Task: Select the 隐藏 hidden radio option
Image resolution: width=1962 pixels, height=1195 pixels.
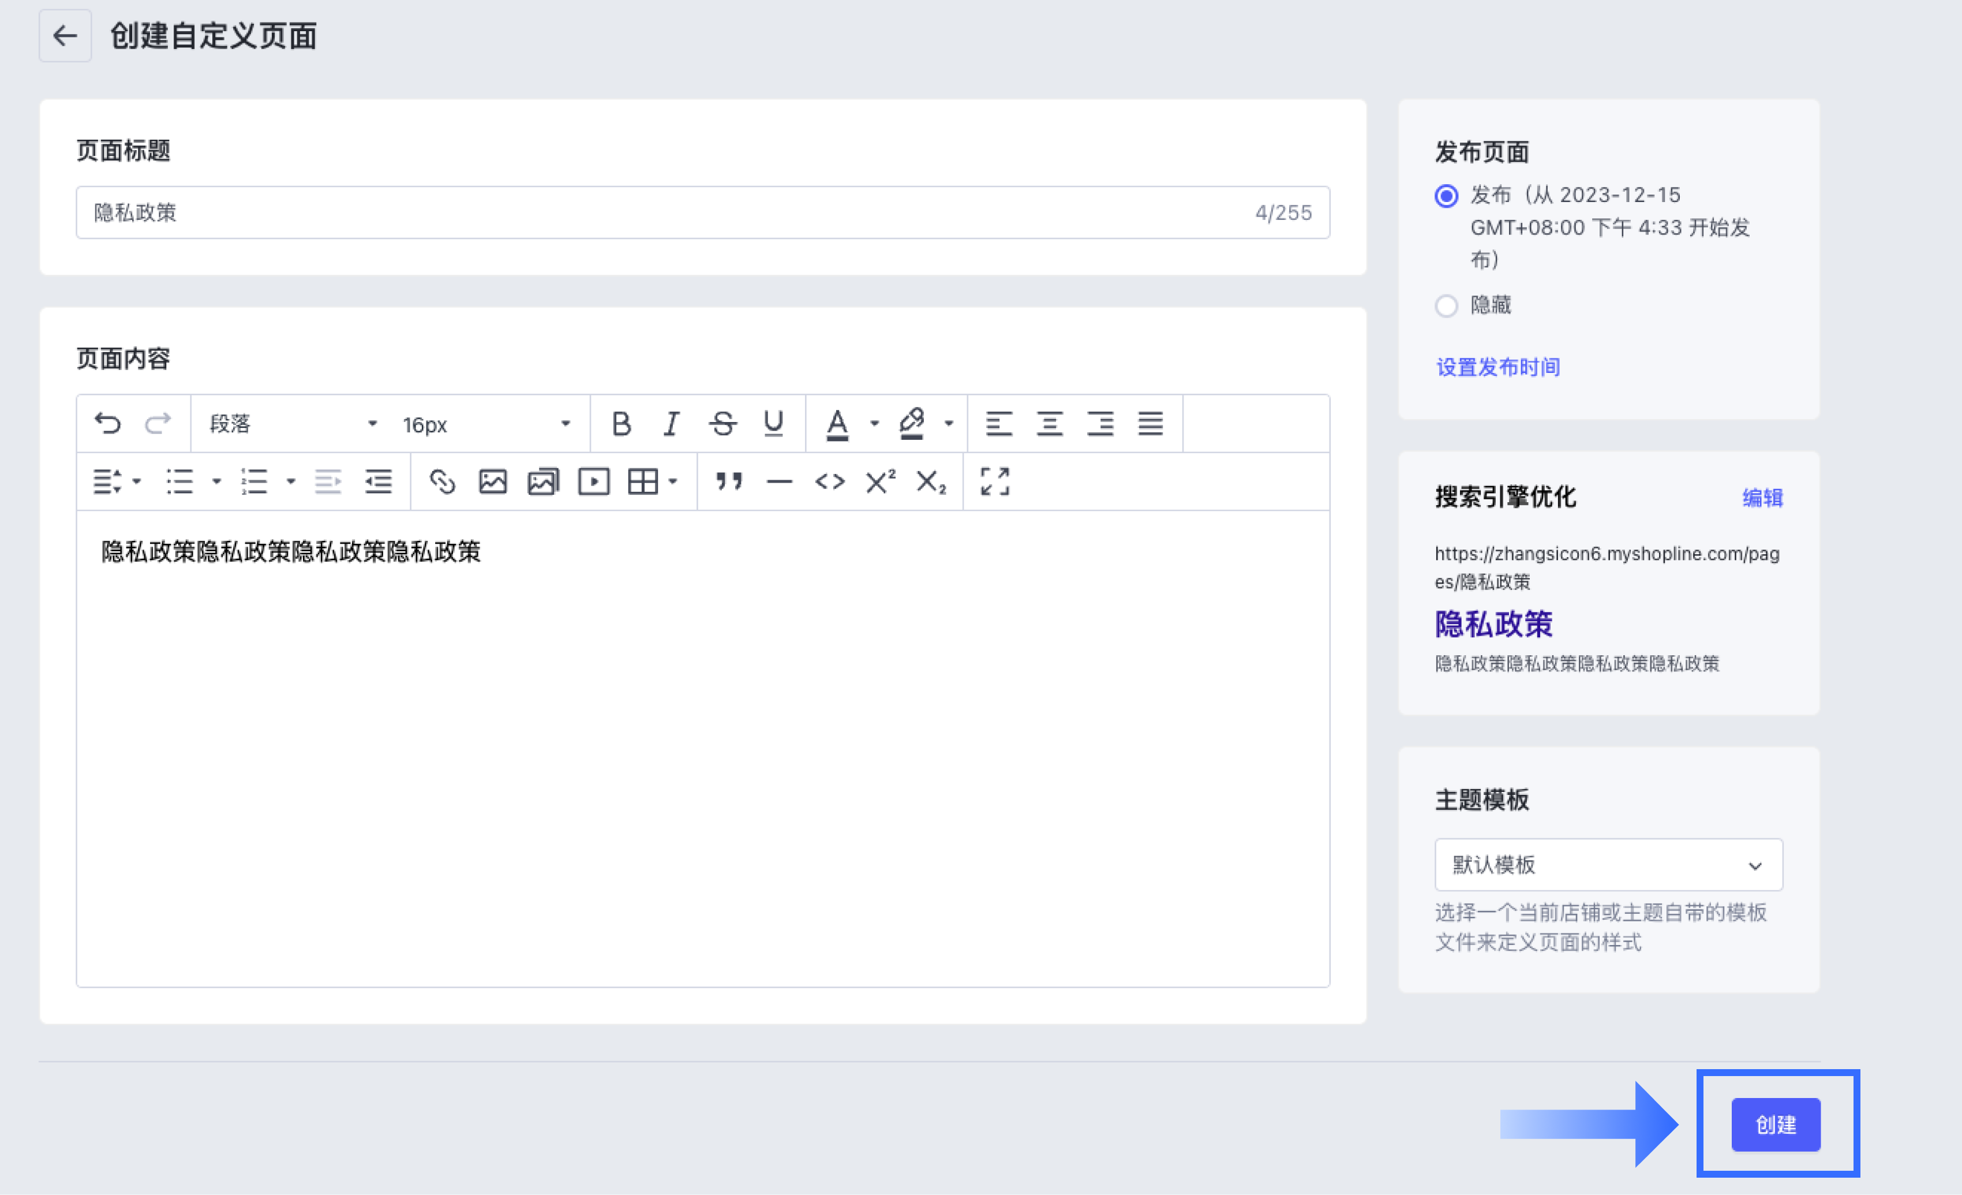Action: tap(1446, 305)
